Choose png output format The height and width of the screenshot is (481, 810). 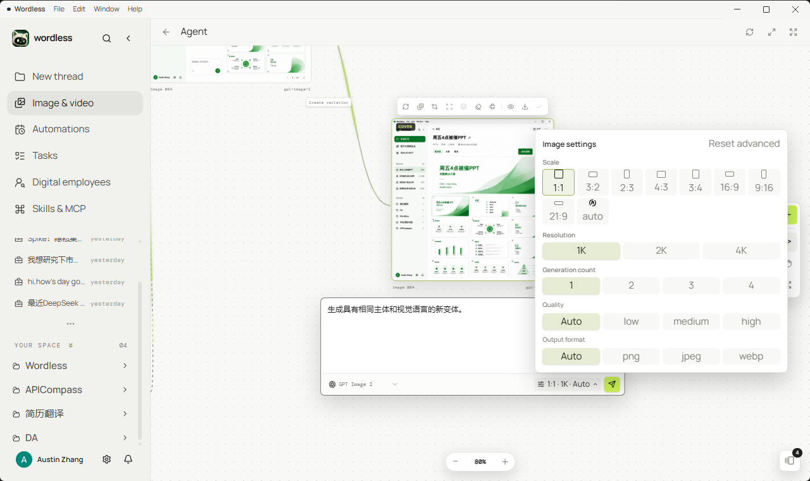coord(631,356)
